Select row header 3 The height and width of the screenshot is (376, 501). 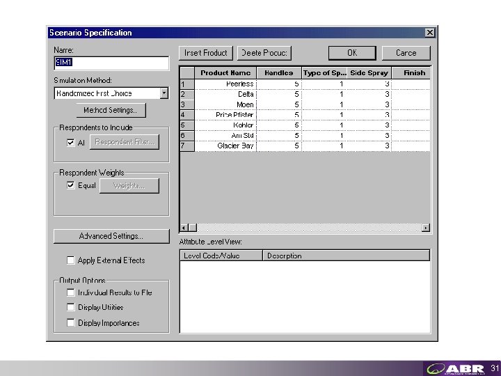tap(187, 104)
